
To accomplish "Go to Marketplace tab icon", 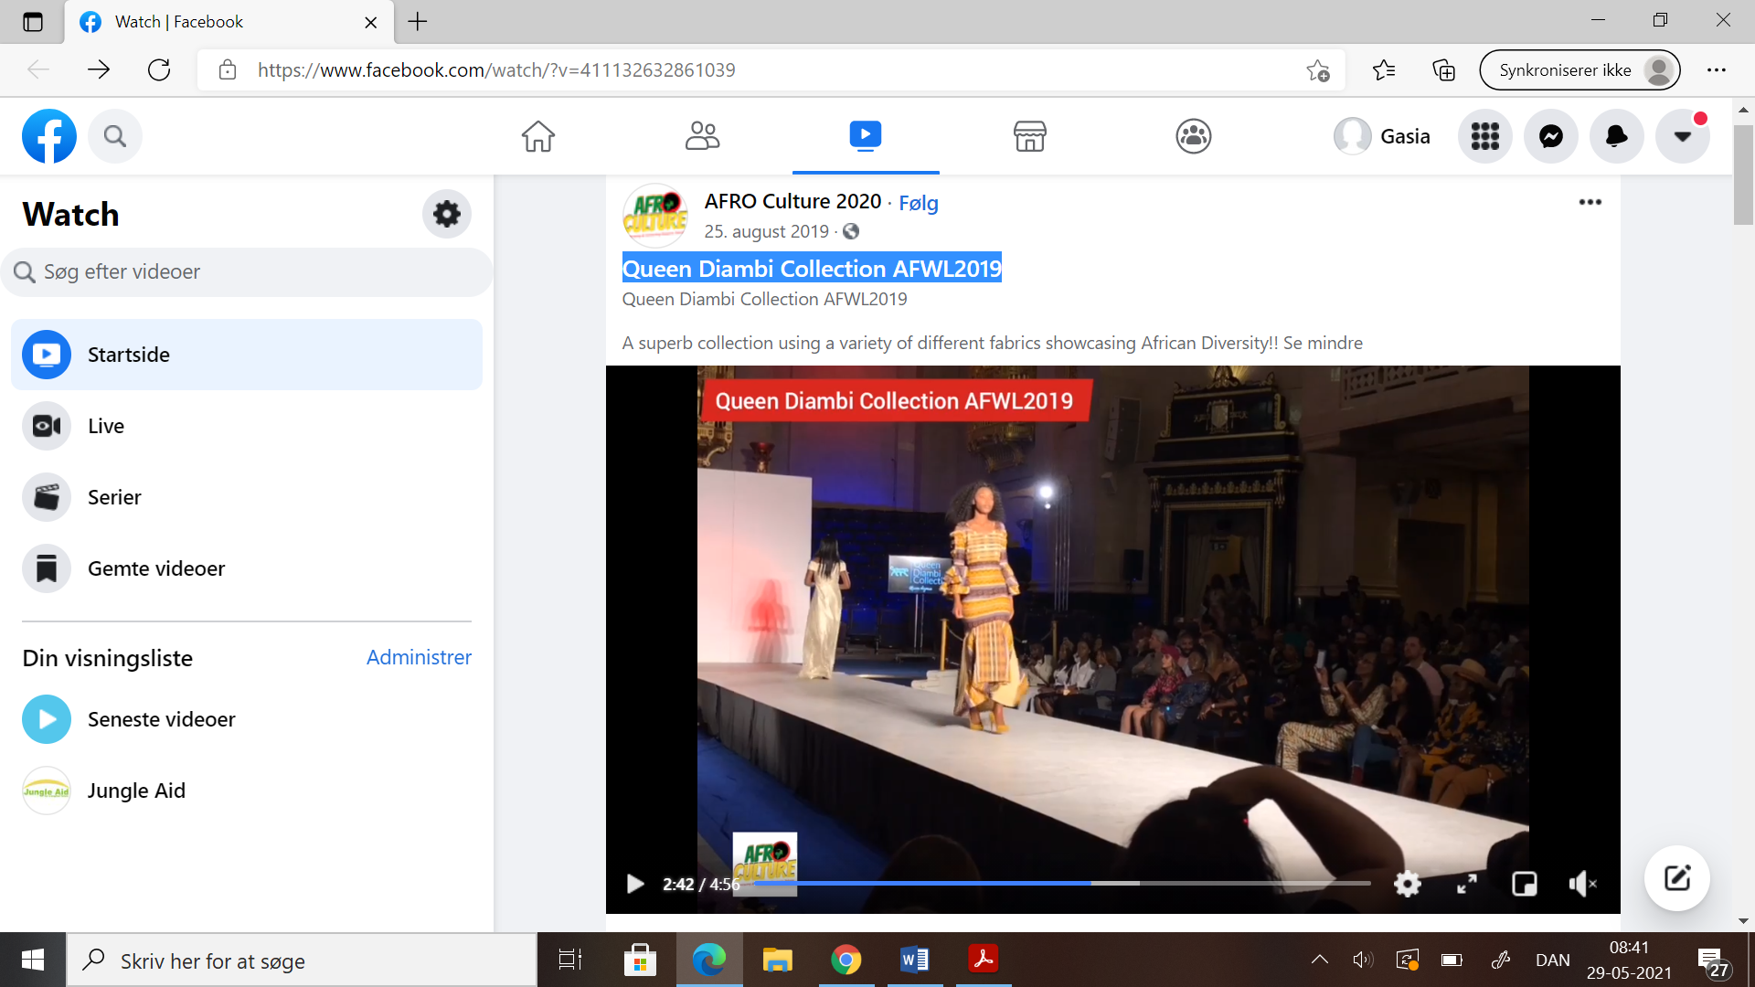I will pyautogui.click(x=1029, y=137).
